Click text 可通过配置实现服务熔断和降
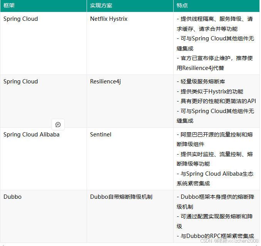The height and width of the screenshot is (246, 261). [x=217, y=216]
